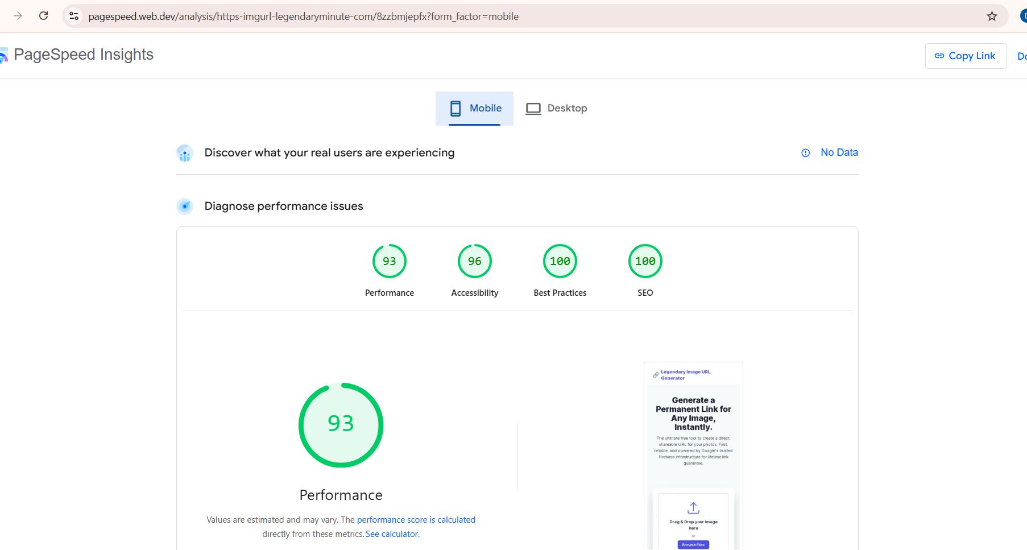Click the large Performance heading text
Screen dimensions: 1027x550
coord(341,495)
